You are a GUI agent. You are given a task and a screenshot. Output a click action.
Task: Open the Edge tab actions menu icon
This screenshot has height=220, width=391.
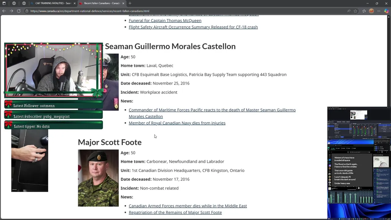[x=4, y=3]
